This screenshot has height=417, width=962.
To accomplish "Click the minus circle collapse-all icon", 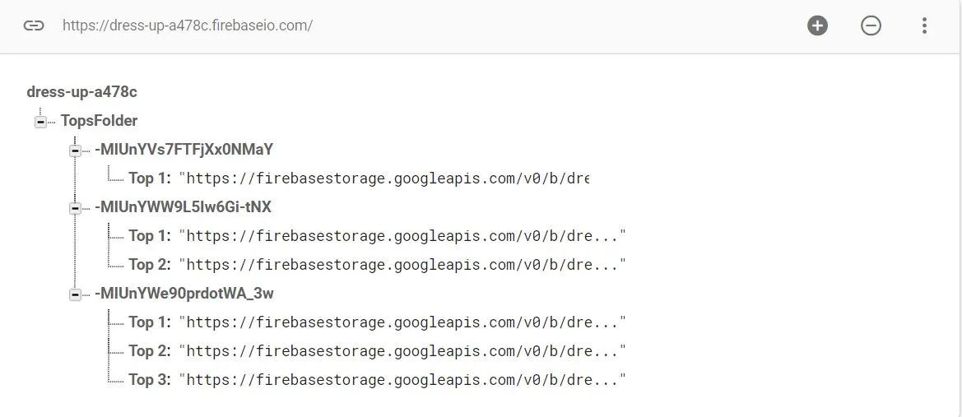I will [871, 25].
